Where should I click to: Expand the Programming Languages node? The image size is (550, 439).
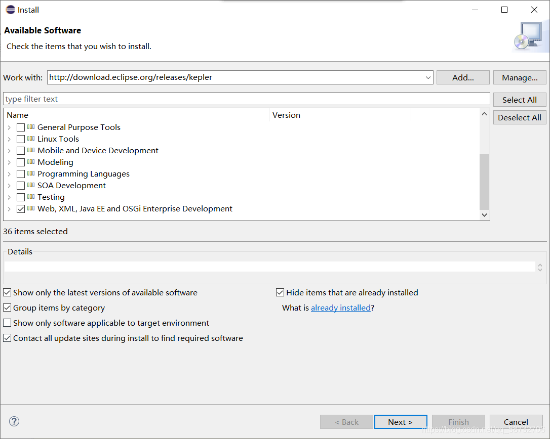click(x=9, y=174)
